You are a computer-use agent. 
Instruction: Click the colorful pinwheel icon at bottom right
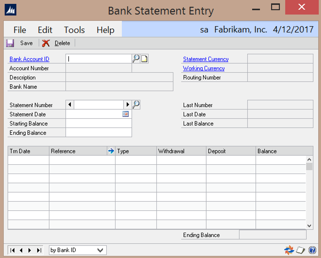click(289, 250)
